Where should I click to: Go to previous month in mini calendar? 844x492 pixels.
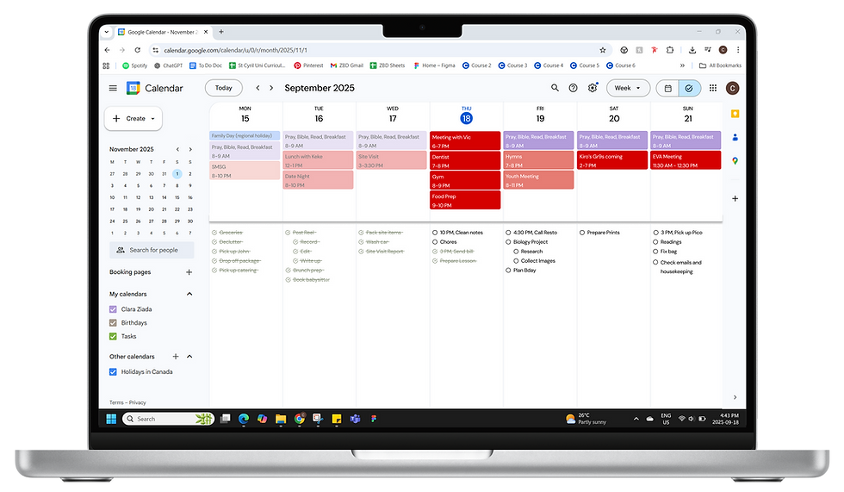tap(177, 149)
